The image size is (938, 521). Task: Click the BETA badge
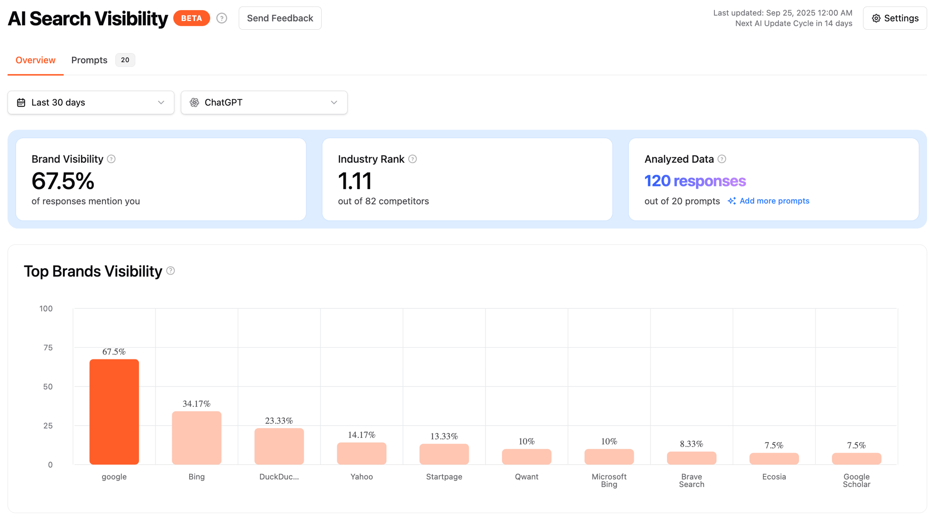(x=192, y=18)
